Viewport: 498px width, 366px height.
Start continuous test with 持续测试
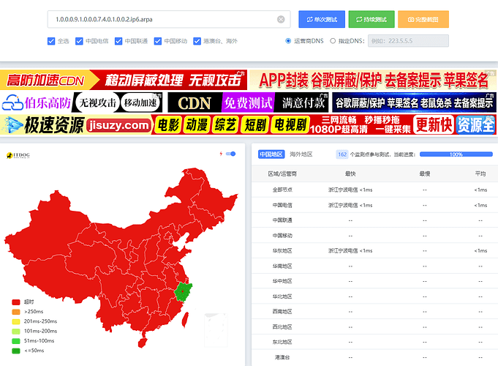pyautogui.click(x=371, y=19)
